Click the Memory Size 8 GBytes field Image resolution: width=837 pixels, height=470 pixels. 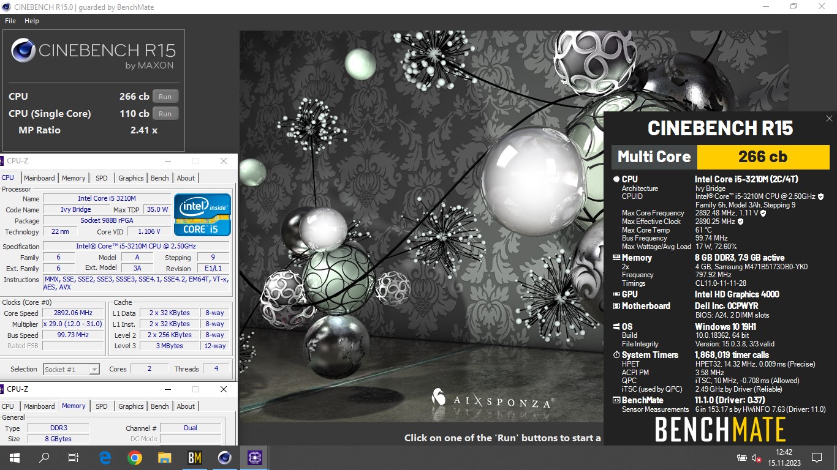(58, 439)
